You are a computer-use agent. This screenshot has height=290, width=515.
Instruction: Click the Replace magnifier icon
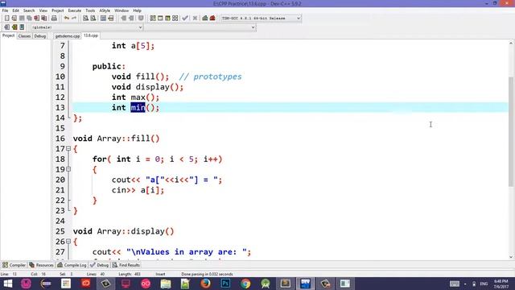(93, 18)
